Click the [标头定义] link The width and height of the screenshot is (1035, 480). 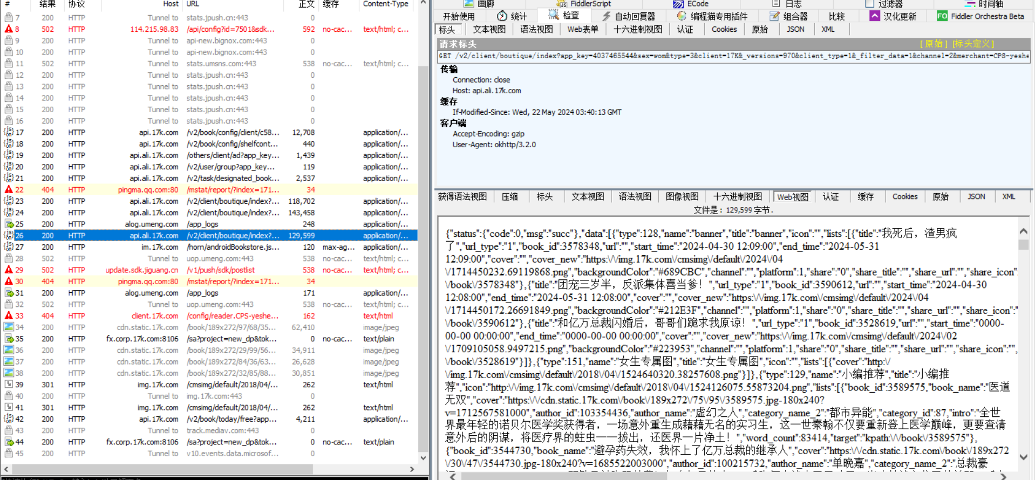[x=973, y=44]
